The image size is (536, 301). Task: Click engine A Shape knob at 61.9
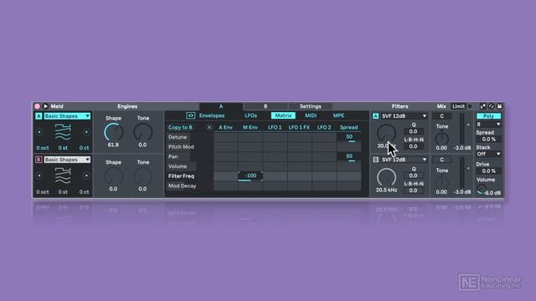[114, 132]
